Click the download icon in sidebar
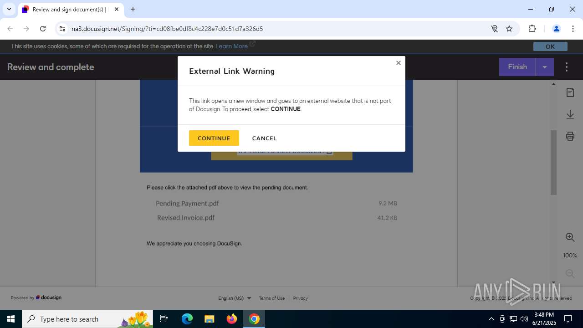Image resolution: width=583 pixels, height=328 pixels. (x=570, y=114)
